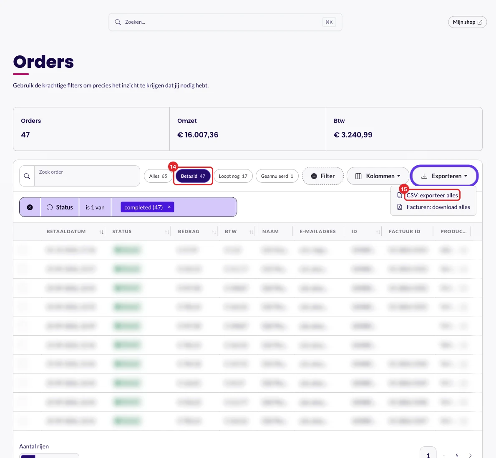Click the Orders heading

[x=43, y=62]
